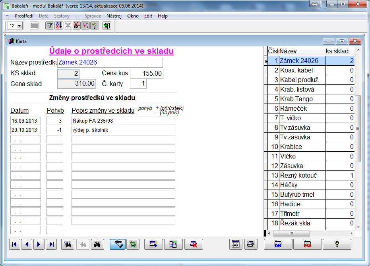Click the F2/F3 function keys icon

tap(85, 25)
